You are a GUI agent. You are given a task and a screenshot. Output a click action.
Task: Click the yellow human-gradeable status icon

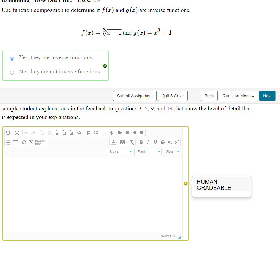[x=185, y=184]
